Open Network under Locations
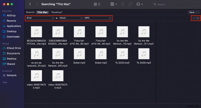 click(x=10, y=75)
